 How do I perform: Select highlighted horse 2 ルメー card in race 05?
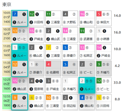click(x=87, y=85)
